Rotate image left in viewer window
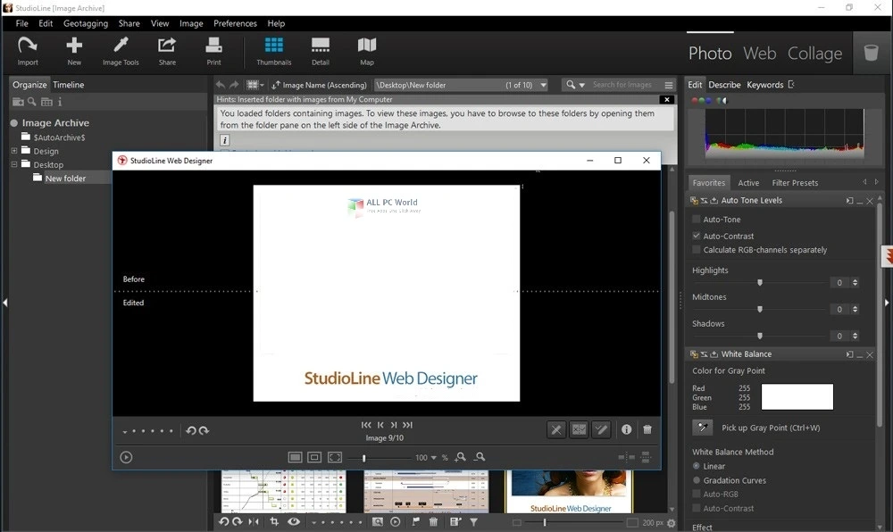 (x=191, y=431)
